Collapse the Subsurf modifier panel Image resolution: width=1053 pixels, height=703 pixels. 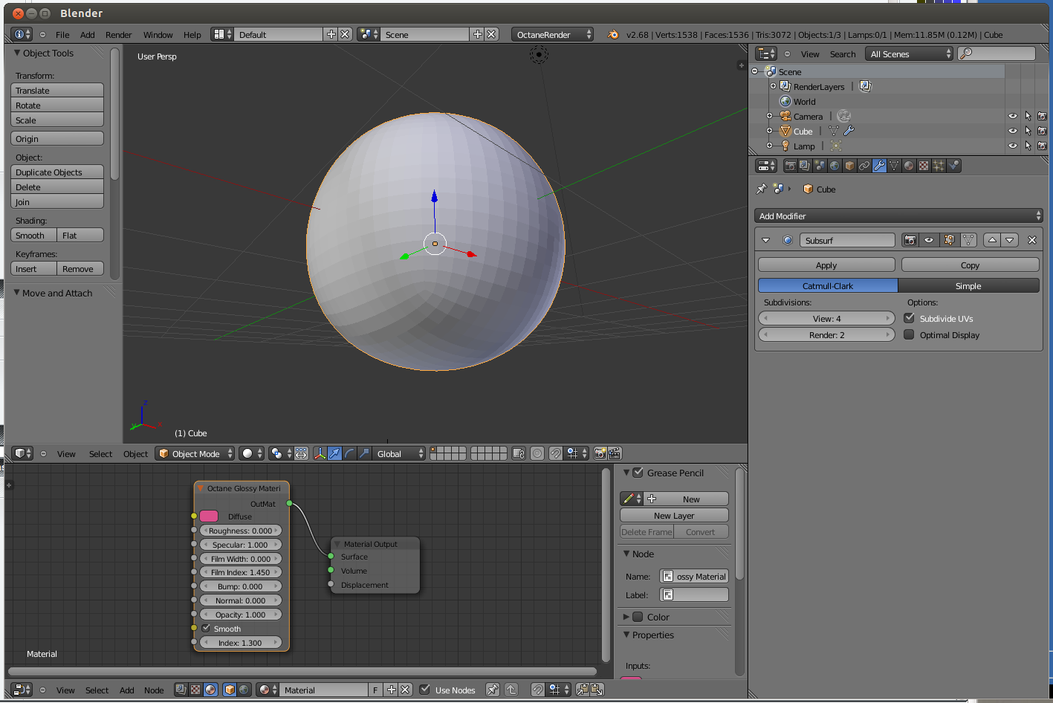766,240
